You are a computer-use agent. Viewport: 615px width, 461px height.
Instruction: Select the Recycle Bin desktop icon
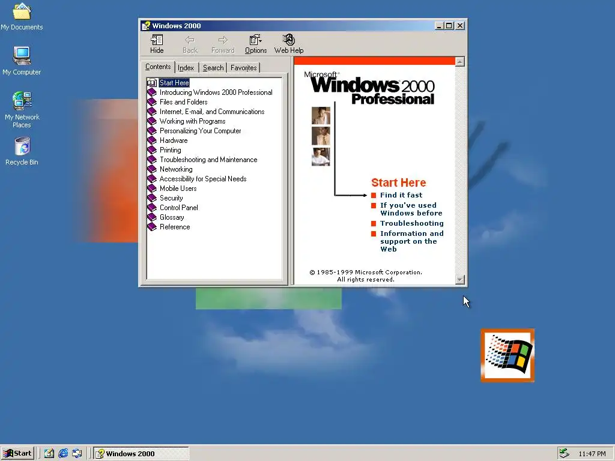(x=22, y=151)
